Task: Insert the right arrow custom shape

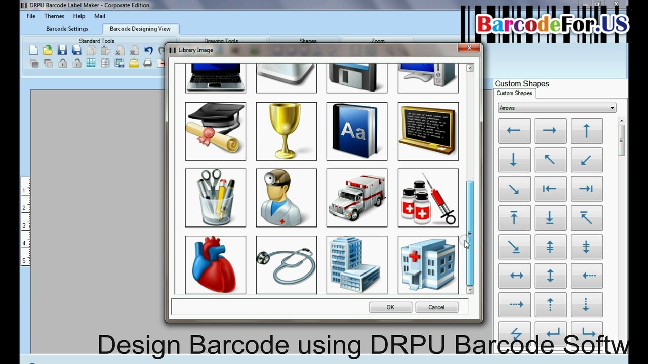Action: [550, 131]
